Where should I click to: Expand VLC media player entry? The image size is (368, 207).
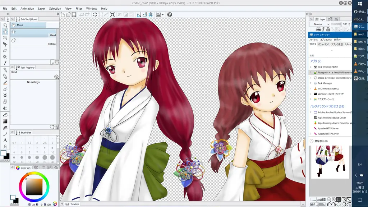311,89
